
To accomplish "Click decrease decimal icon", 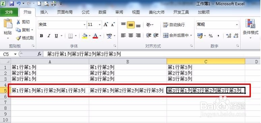I will coord(236,36).
